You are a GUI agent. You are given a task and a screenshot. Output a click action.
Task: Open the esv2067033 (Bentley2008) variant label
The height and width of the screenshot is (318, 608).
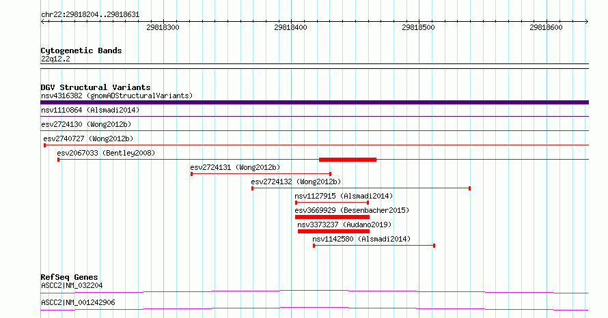click(106, 153)
